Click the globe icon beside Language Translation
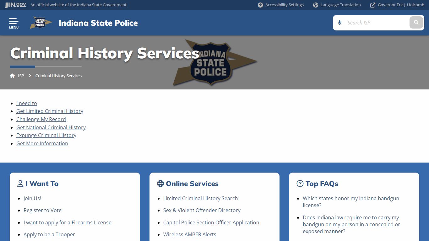Image resolution: width=429 pixels, height=241 pixels. 316,5
